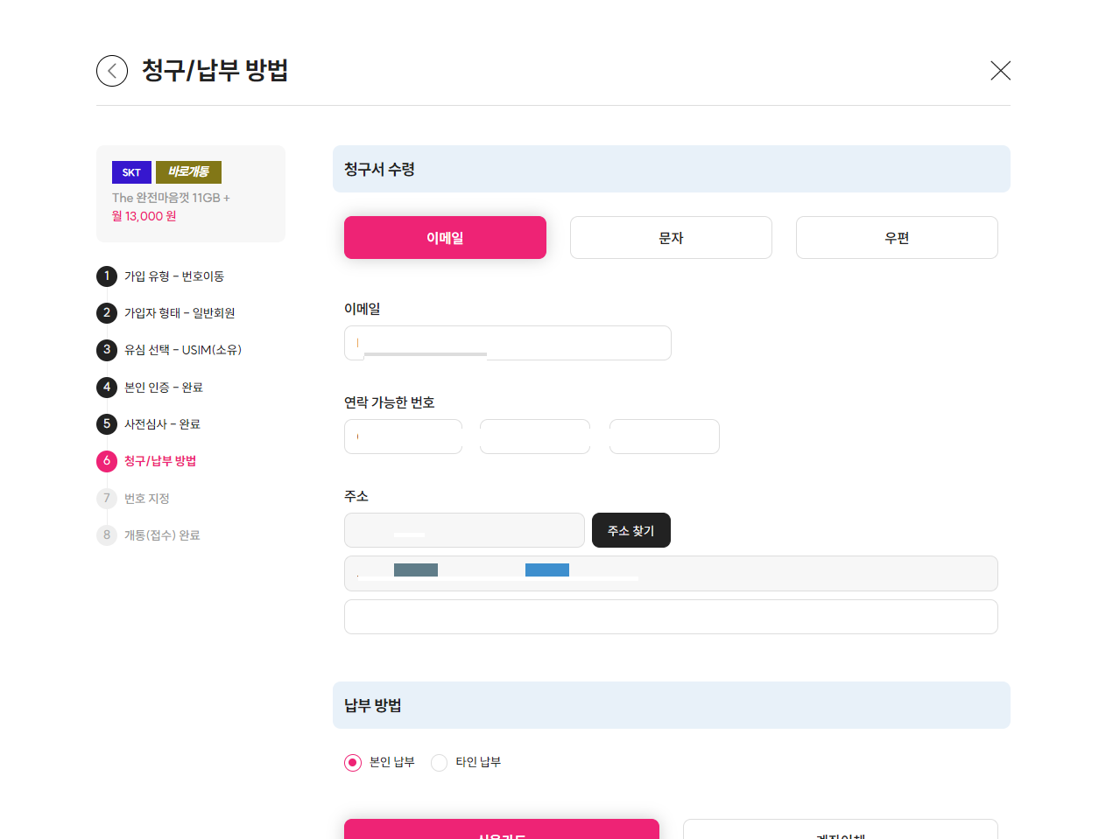Image resolution: width=1120 pixels, height=839 pixels.
Task: Click the 이메일 email input field
Action: pyautogui.click(x=508, y=343)
